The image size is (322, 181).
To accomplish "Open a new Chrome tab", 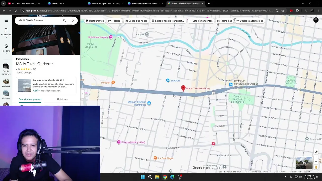I will [x=209, y=4].
